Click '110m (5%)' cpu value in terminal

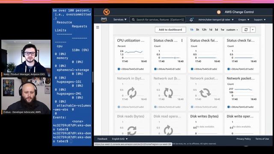pos(80,50)
